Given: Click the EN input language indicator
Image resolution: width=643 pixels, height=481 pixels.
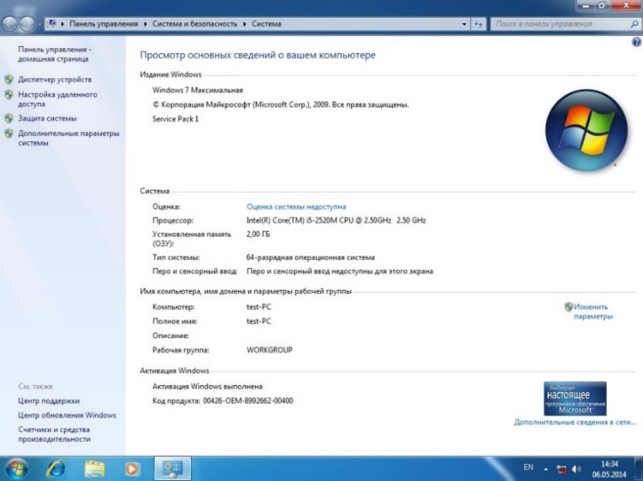Looking at the screenshot, I should [x=529, y=467].
